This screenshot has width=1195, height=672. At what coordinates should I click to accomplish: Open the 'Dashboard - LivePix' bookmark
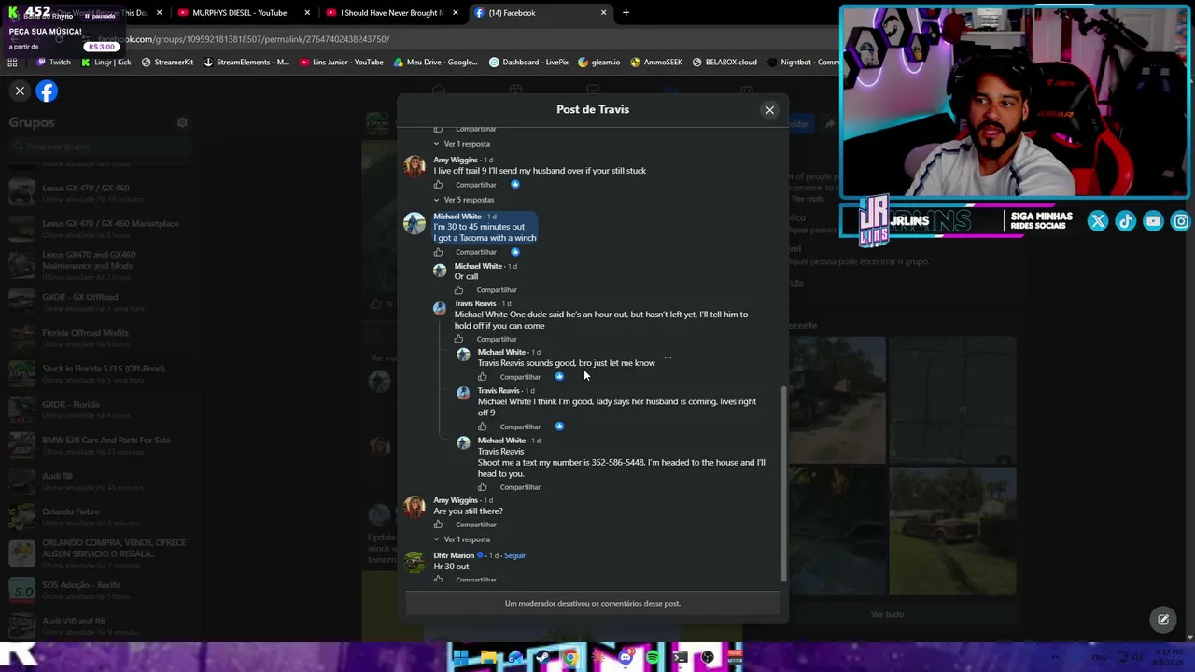(x=528, y=63)
